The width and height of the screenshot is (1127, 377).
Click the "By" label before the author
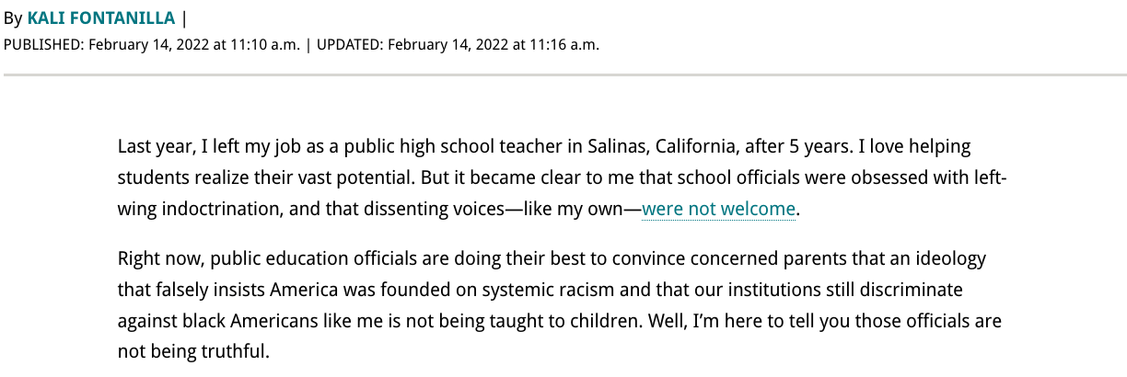pos(13,18)
